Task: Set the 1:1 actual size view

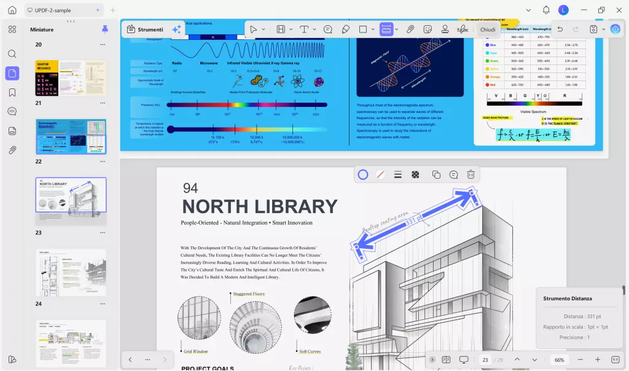Action: pyautogui.click(x=615, y=359)
